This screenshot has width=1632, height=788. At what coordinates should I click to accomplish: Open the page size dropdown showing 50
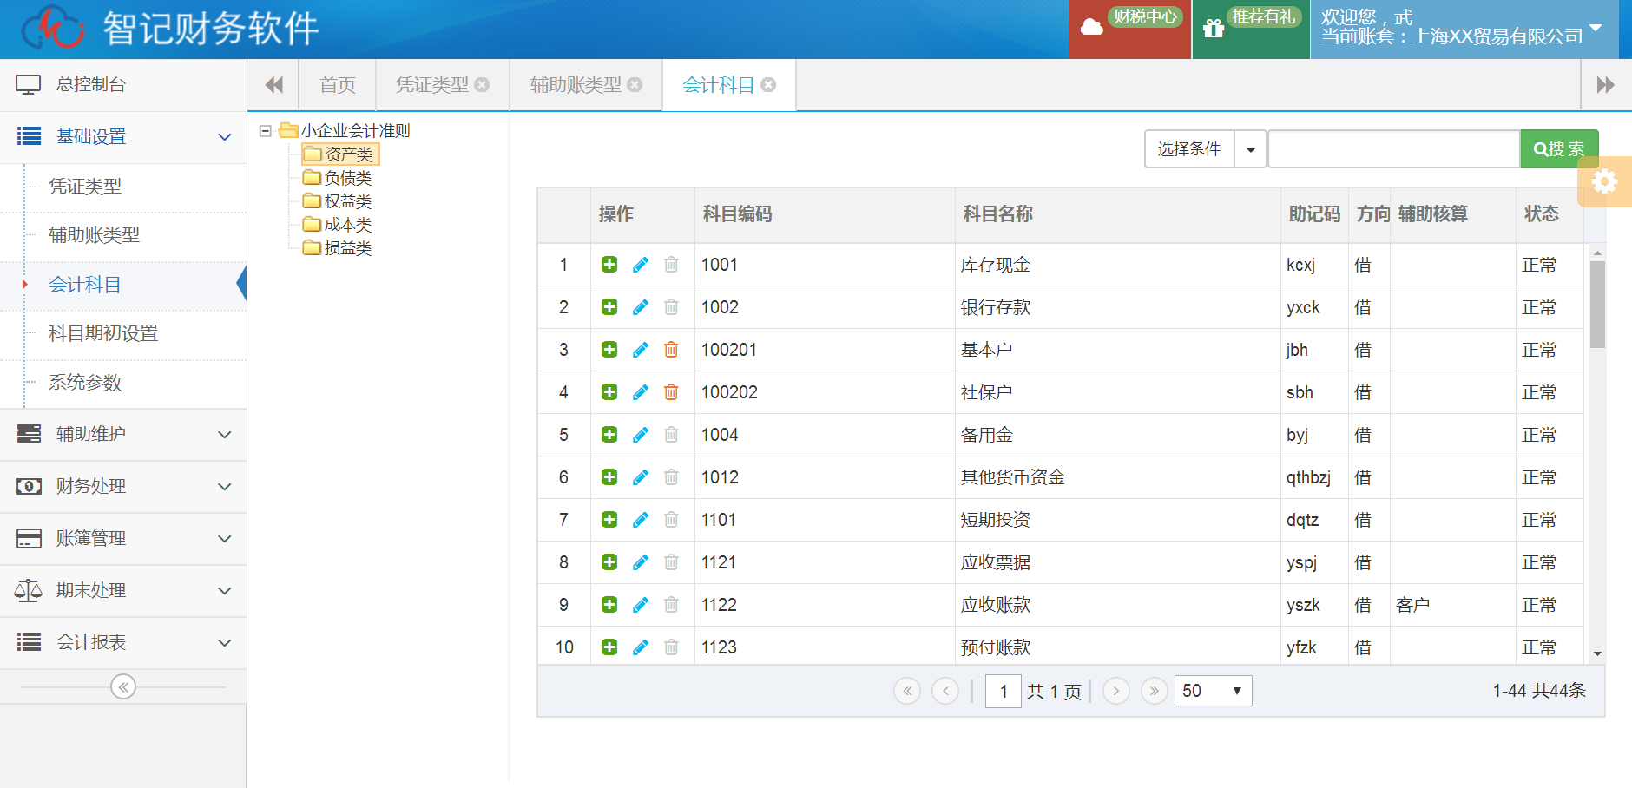pos(1213,691)
